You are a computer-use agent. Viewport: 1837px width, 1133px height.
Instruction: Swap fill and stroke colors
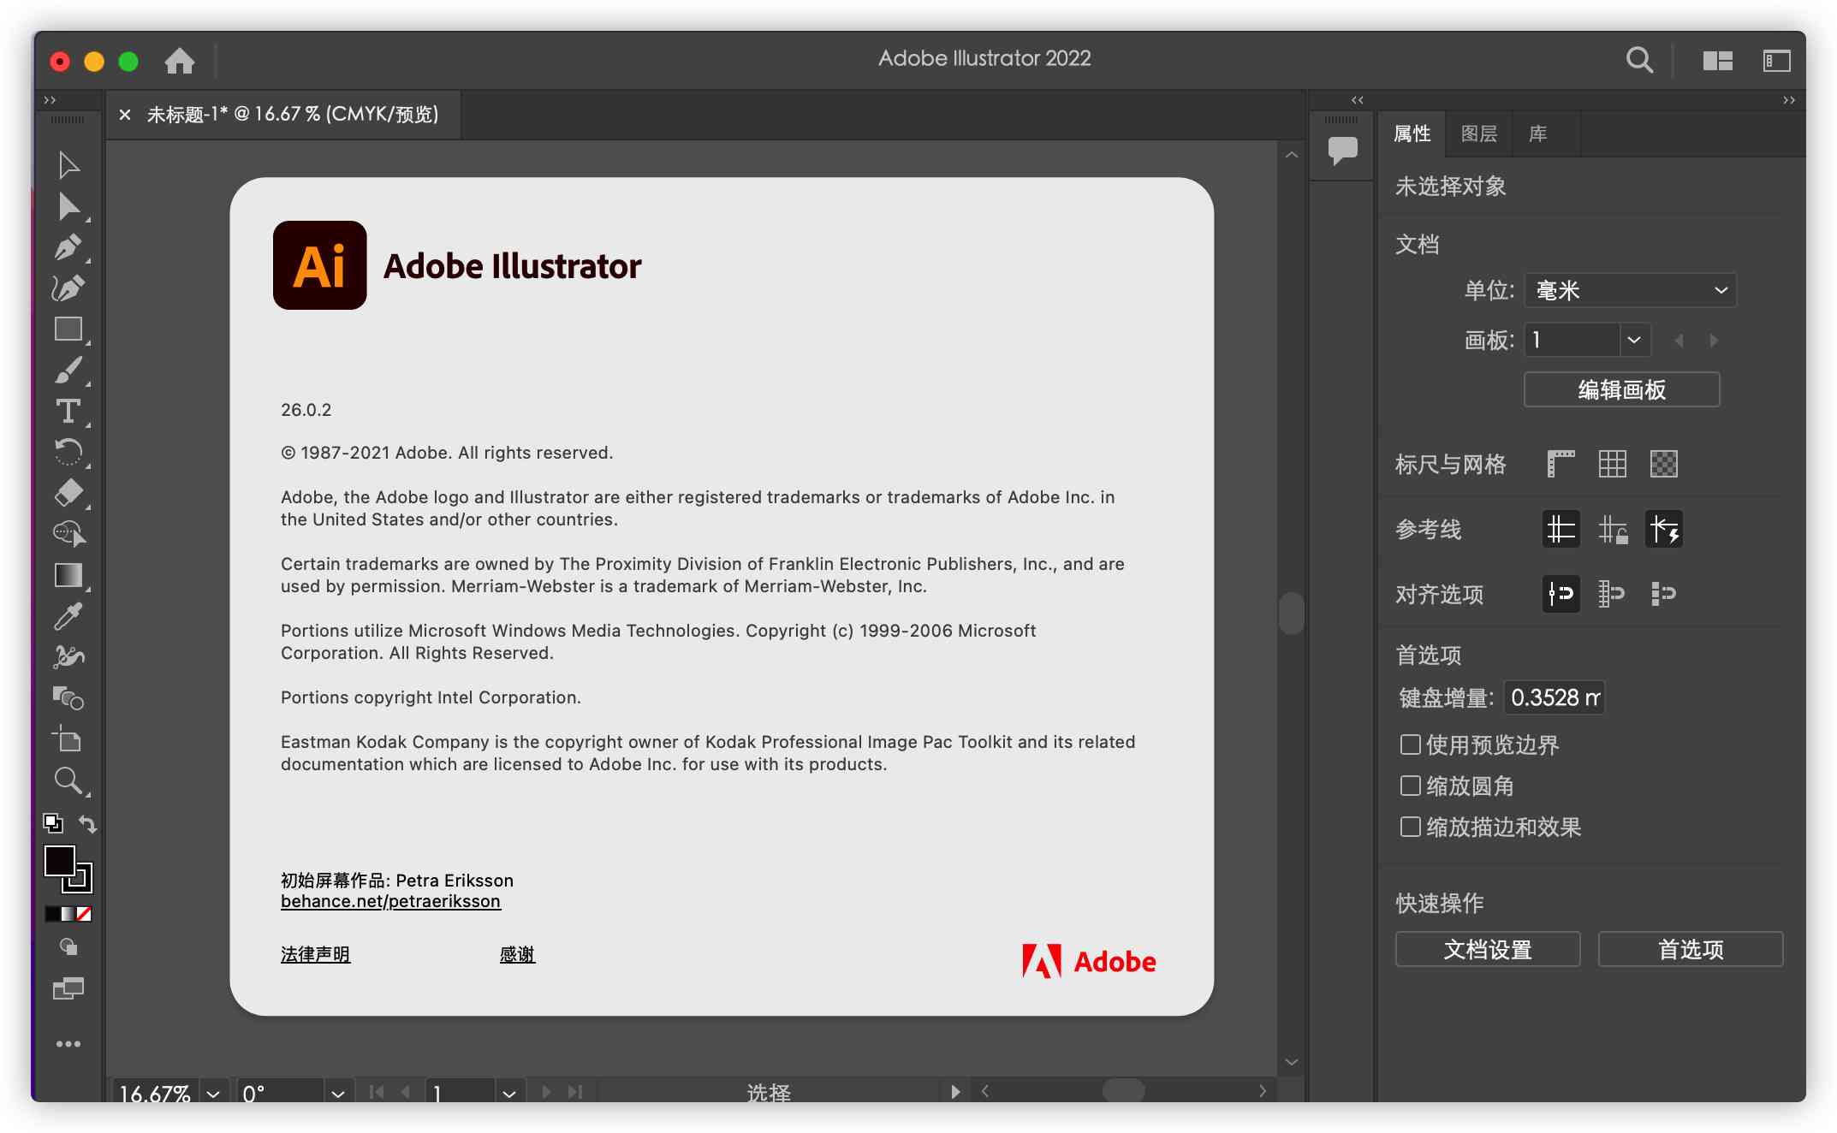(87, 824)
